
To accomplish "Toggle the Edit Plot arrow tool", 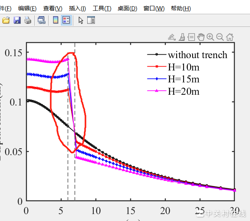I will click(x=81, y=20).
